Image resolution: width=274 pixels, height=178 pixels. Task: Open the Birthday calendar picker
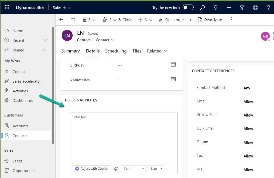tap(173, 65)
